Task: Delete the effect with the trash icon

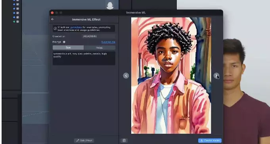Action: [x=124, y=140]
